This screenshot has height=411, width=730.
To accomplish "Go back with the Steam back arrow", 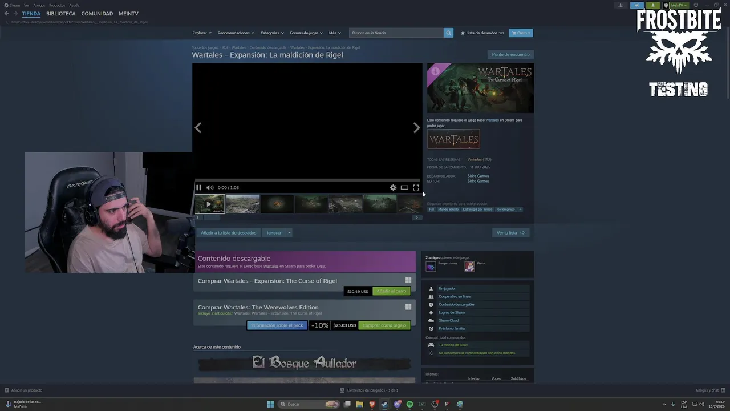I will [x=6, y=14].
